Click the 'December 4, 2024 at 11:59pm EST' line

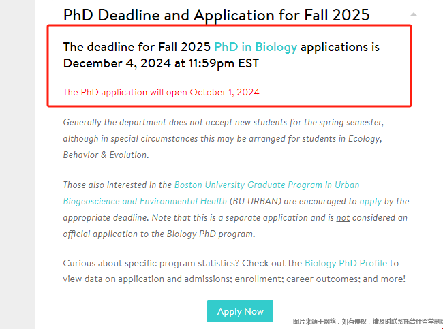click(161, 63)
